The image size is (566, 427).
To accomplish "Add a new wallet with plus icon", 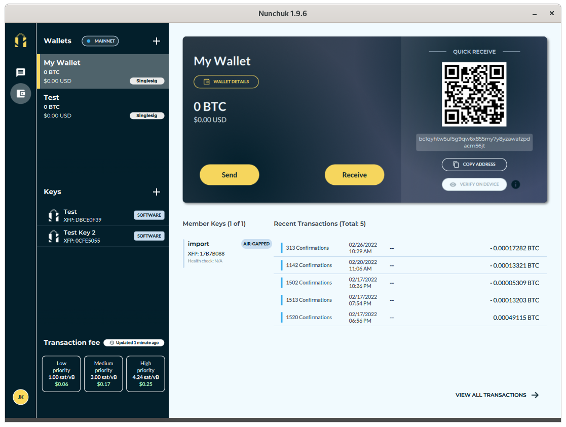I will pyautogui.click(x=156, y=41).
